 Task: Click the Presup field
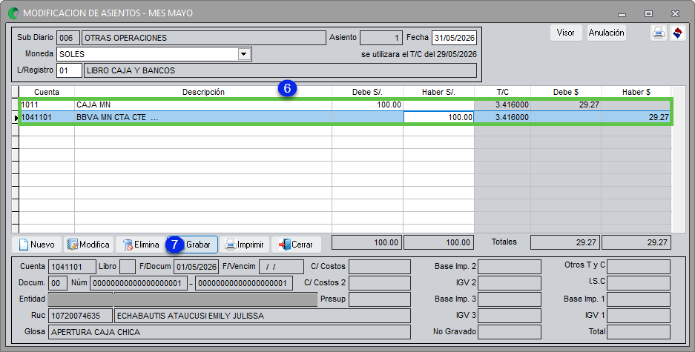click(380, 299)
